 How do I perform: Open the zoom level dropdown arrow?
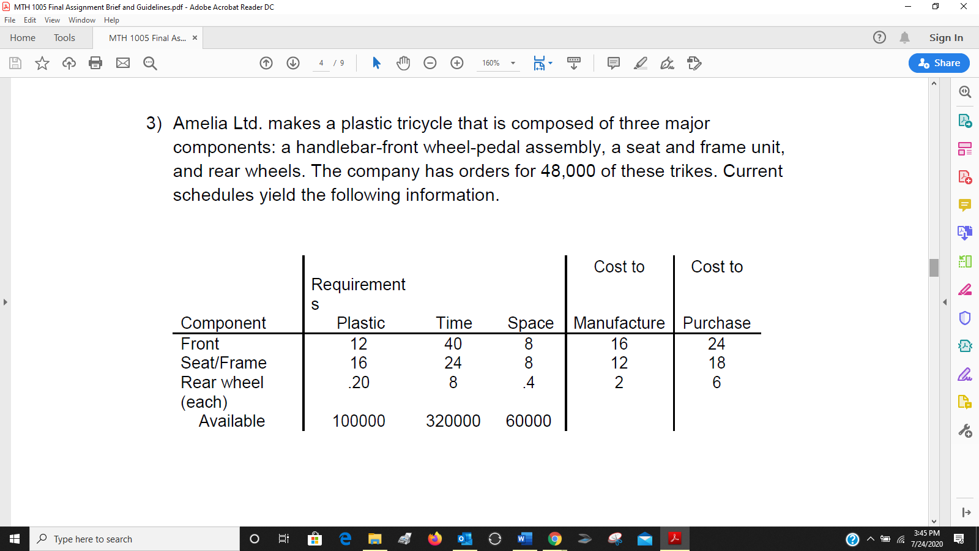[x=513, y=63]
